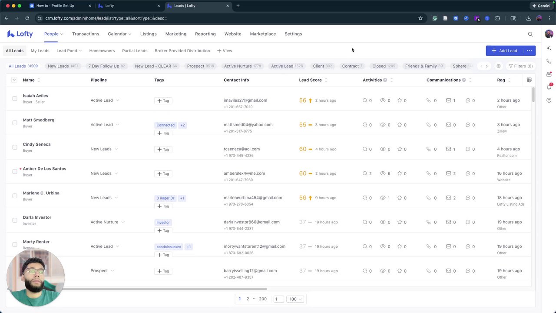Click the help question mark icon
The height and width of the screenshot is (313, 556).
549,100
